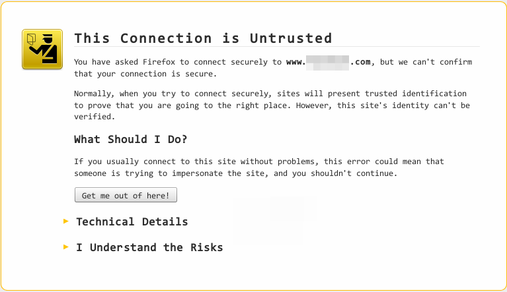Click the line that your connection is secure.
Screen dimensions: 507x292
[x=145, y=74]
